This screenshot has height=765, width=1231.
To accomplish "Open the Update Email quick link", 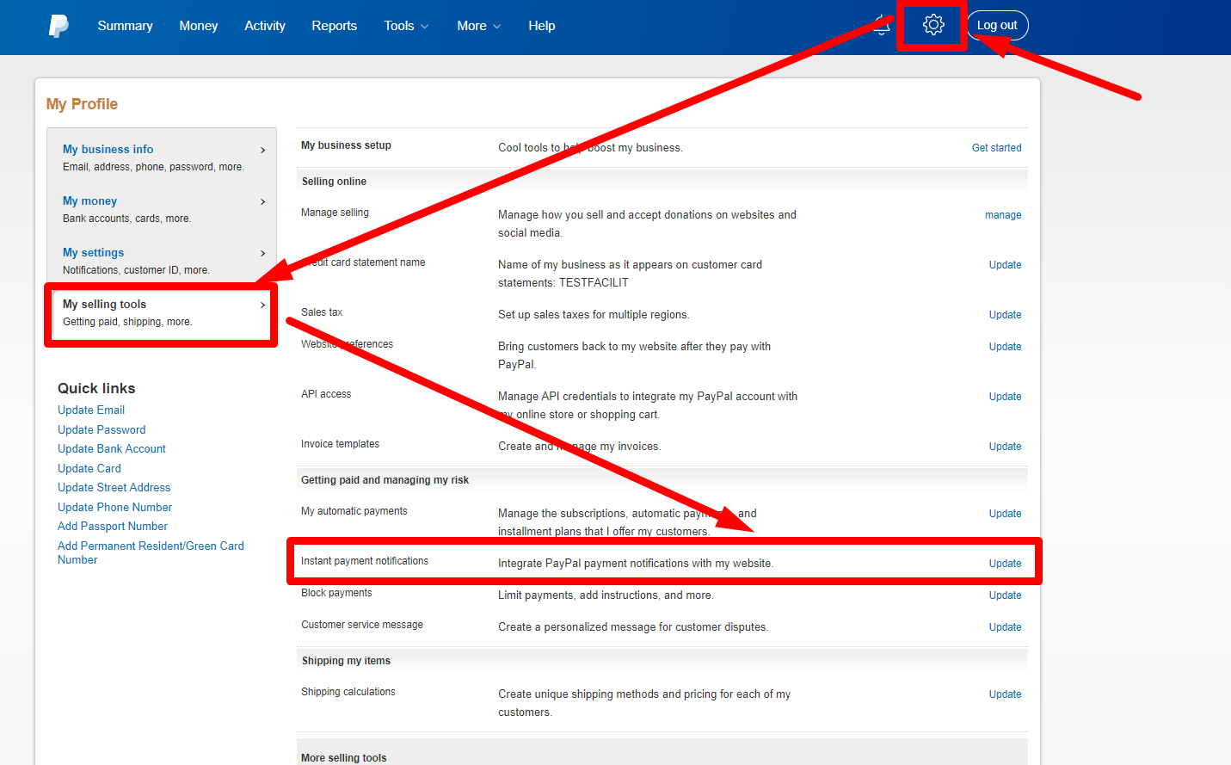I will point(91,410).
